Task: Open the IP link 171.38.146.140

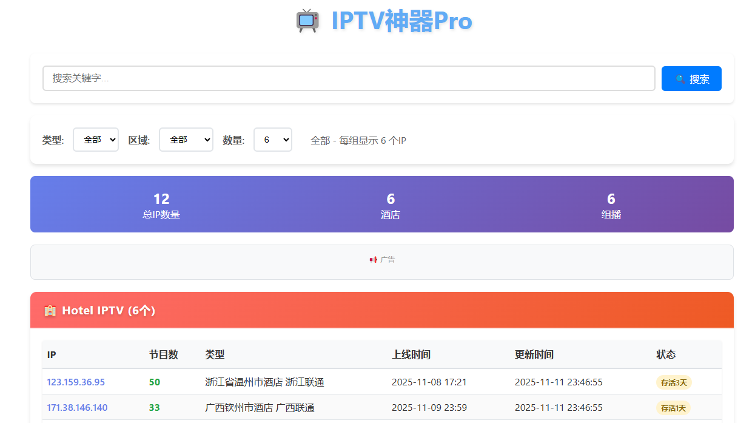Action: click(x=77, y=408)
